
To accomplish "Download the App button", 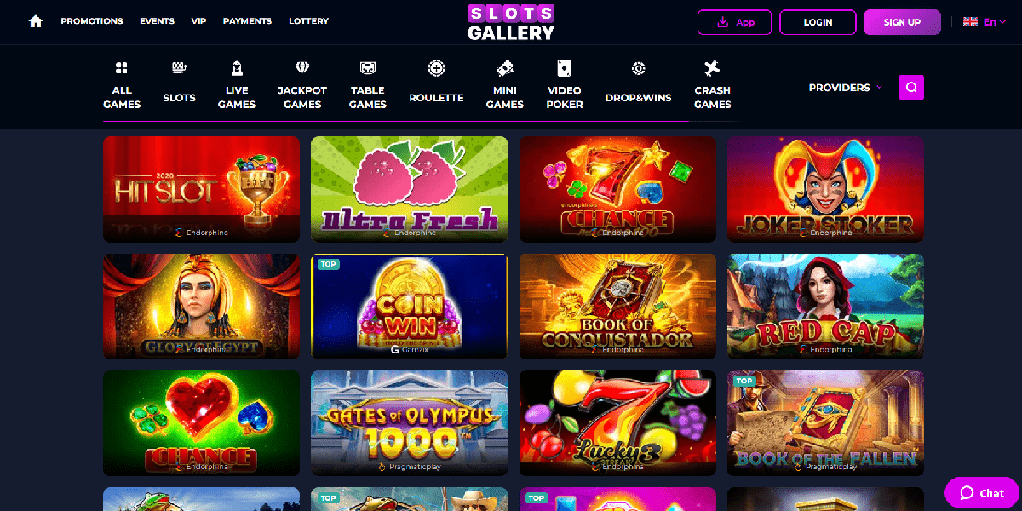I will pos(735,22).
